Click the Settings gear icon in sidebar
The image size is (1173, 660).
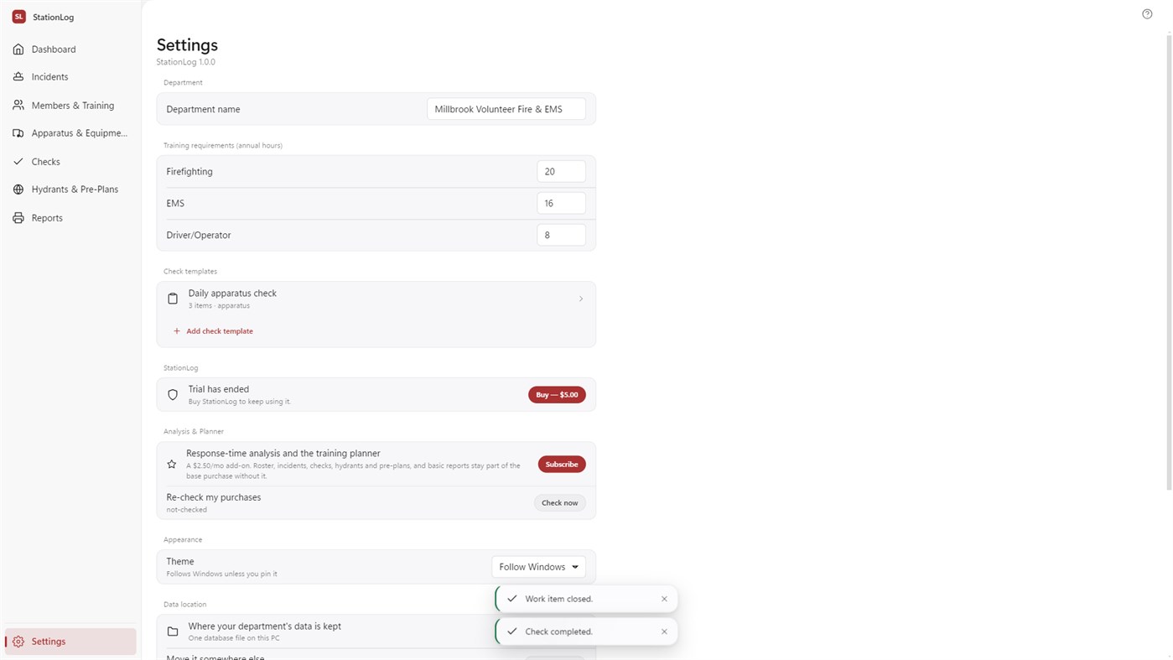tap(18, 642)
